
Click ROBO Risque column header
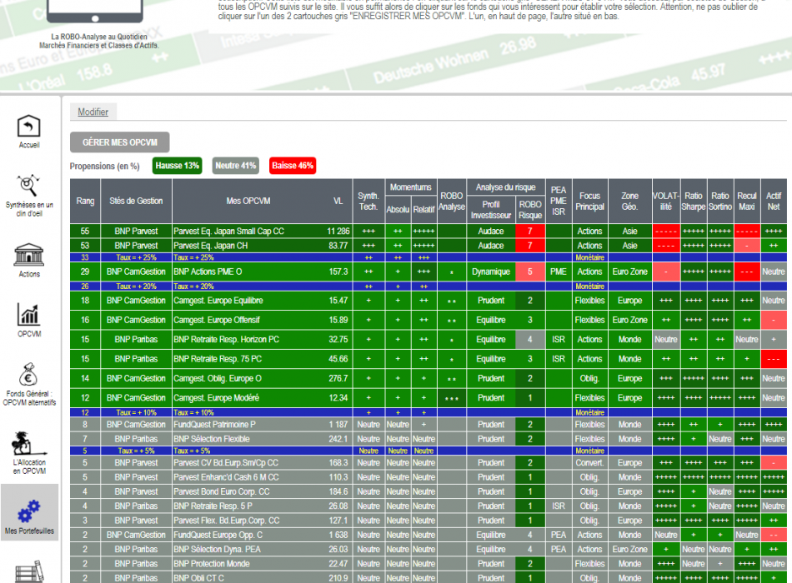tap(530, 210)
